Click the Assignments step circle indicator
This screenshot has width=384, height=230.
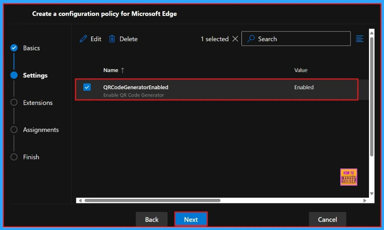click(14, 130)
